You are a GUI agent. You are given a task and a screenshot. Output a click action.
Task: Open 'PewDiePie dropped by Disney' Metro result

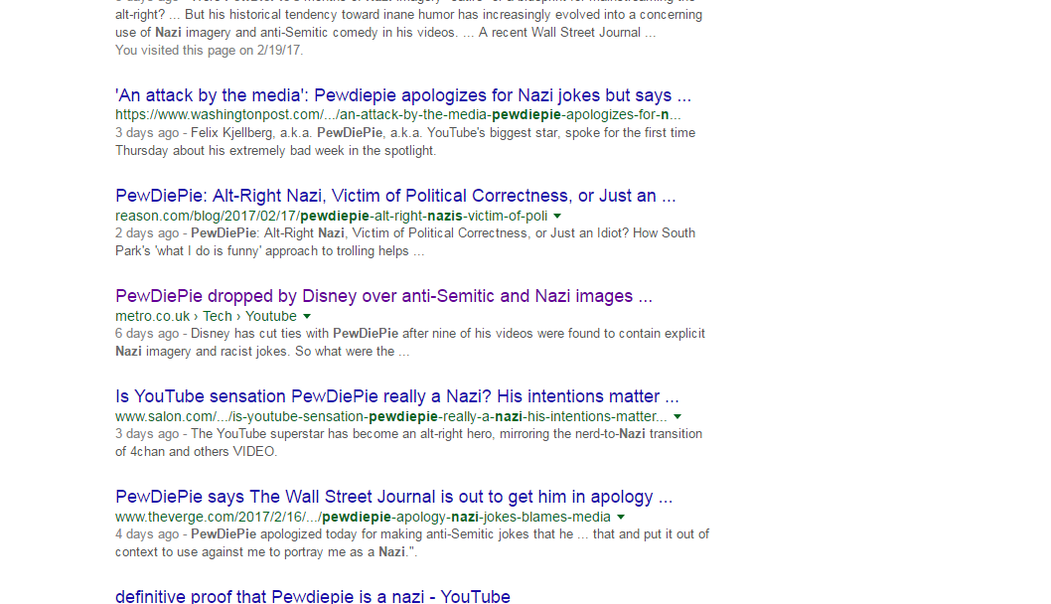tap(383, 296)
